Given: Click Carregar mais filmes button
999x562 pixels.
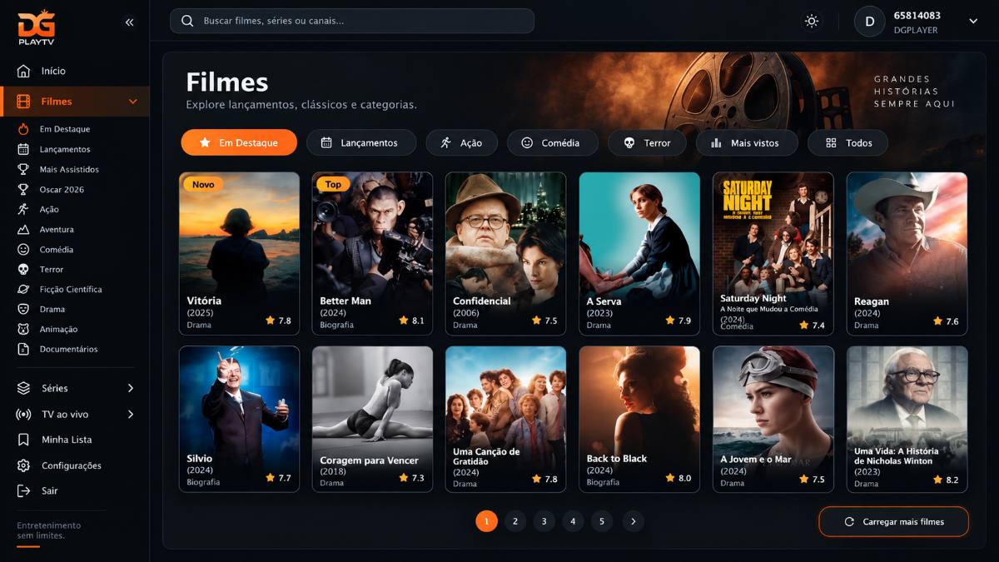Looking at the screenshot, I should (893, 521).
